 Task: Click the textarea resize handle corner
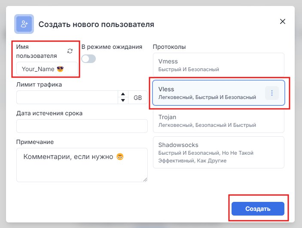(x=145, y=180)
